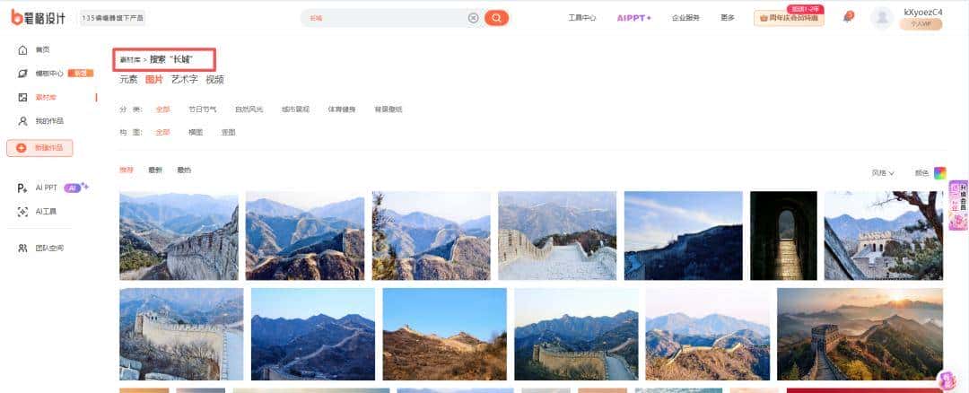
Task: Open the rainbow 颜色 color picker
Action: (x=940, y=173)
